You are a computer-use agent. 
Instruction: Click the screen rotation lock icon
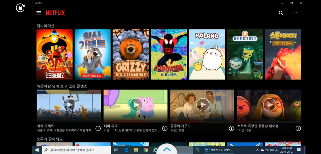(20, 8)
